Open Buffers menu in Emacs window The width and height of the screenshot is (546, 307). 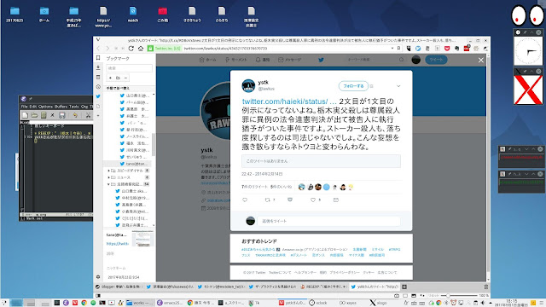[61, 107]
